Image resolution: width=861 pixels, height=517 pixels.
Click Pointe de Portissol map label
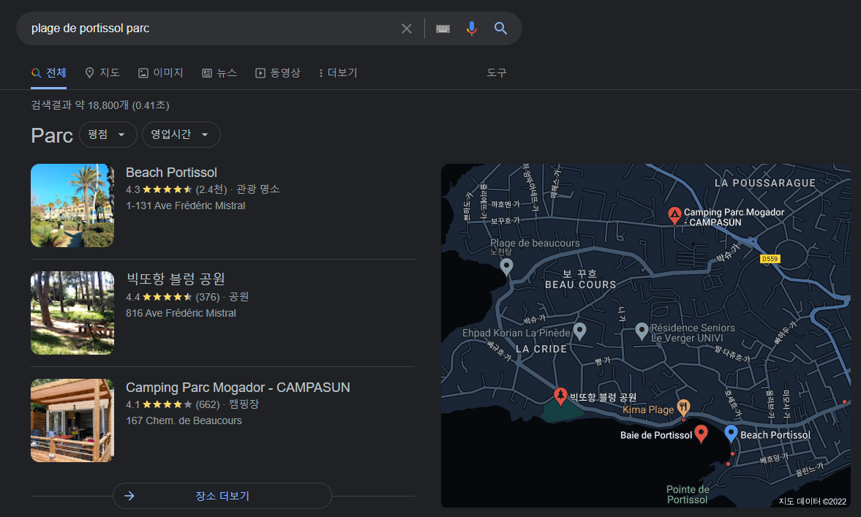coord(688,494)
